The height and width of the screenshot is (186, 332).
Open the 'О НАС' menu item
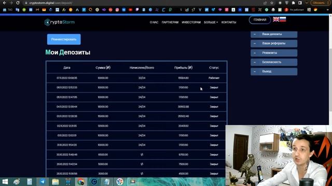(x=154, y=22)
